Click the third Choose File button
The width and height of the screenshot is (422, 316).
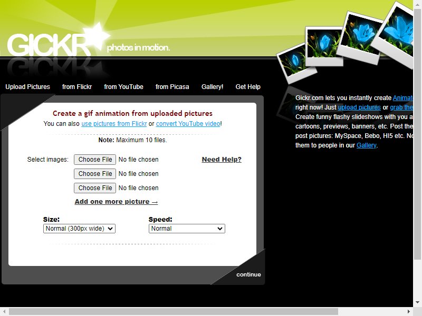95,188
